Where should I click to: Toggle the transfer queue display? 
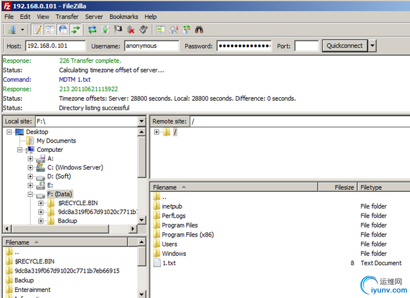[x=76, y=29]
